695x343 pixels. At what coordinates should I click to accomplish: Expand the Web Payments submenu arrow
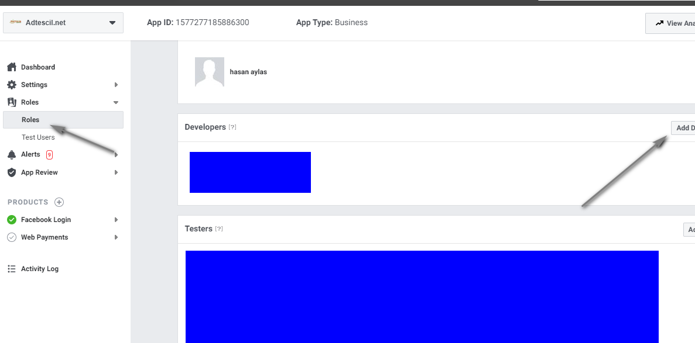coord(116,237)
